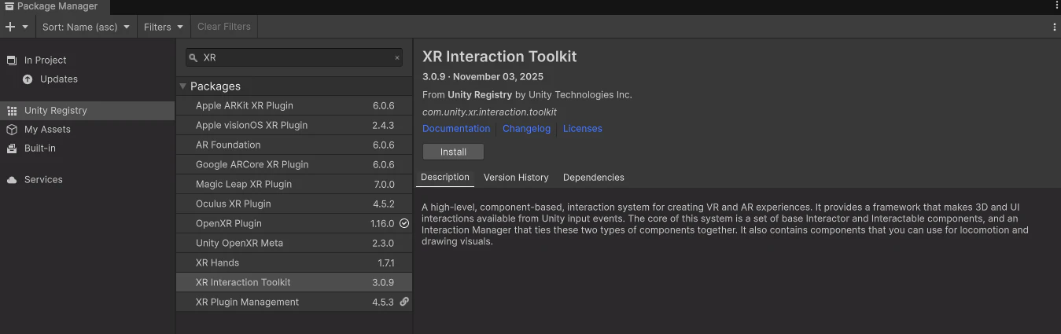Select Updates in the sidebar
The width and height of the screenshot is (1061, 334).
[x=87, y=79]
